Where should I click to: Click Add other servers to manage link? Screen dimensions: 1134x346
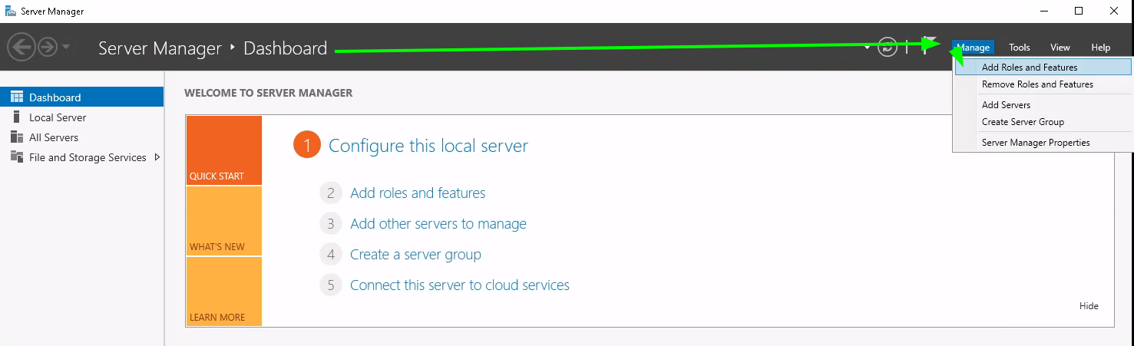438,224
